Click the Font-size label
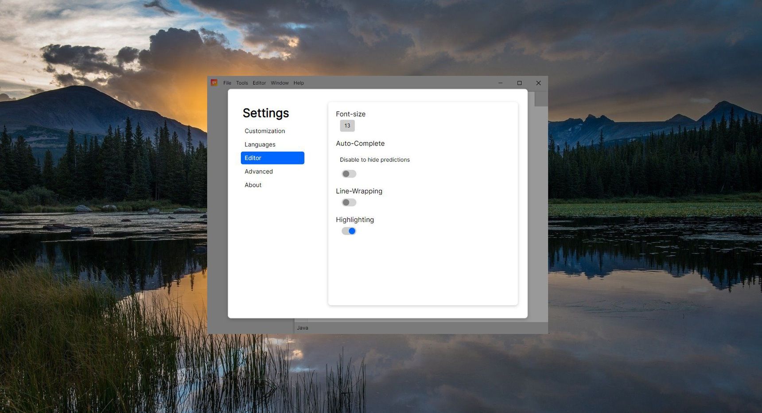762x413 pixels. tap(350, 114)
